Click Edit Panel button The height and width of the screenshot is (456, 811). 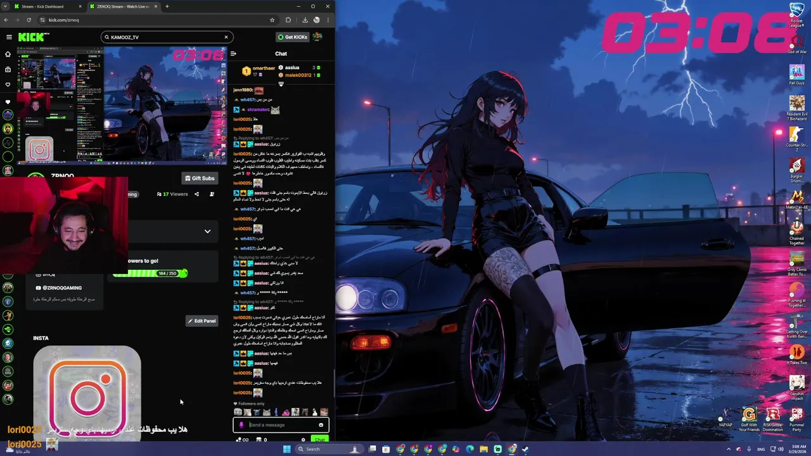pyautogui.click(x=202, y=321)
